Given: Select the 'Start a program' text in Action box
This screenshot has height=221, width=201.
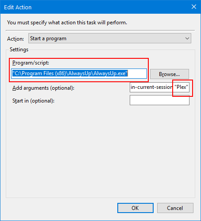Looking at the screenshot, I should [48, 38].
